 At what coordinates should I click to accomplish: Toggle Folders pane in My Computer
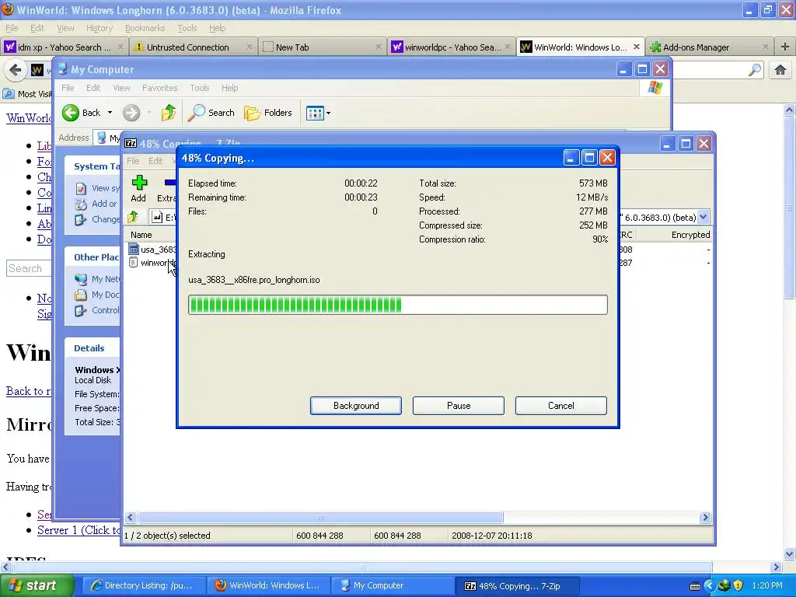tap(268, 113)
